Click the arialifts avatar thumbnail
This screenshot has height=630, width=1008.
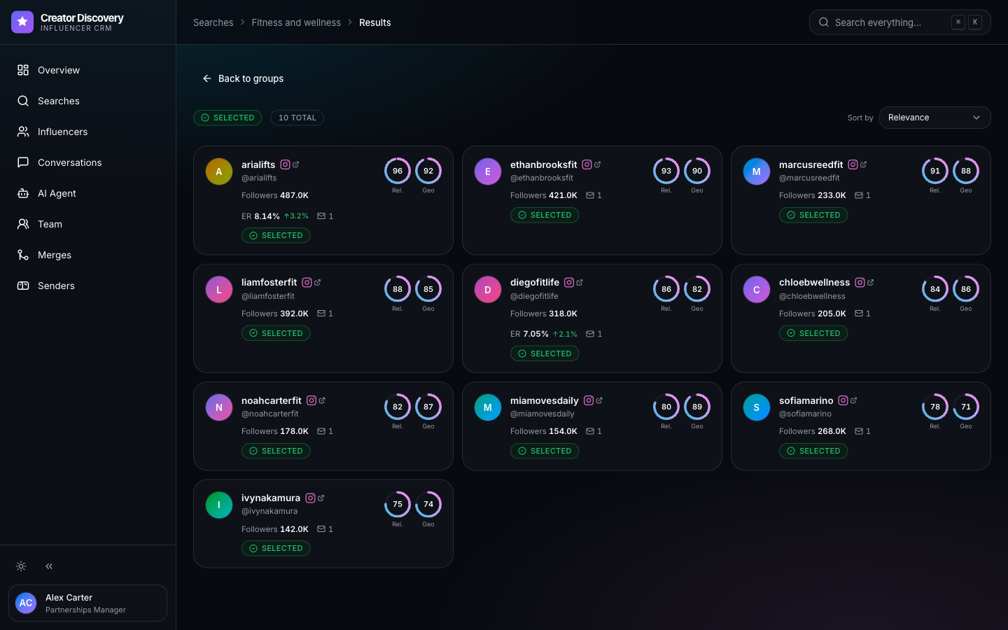[x=219, y=171]
